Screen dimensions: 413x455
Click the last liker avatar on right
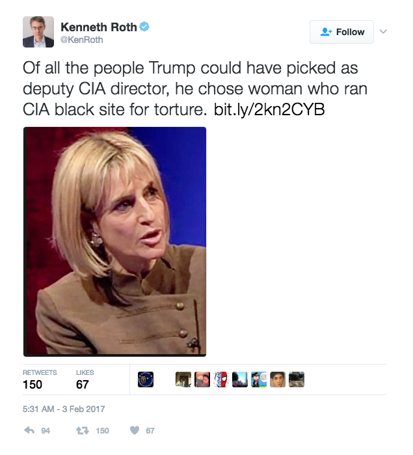coord(297,379)
